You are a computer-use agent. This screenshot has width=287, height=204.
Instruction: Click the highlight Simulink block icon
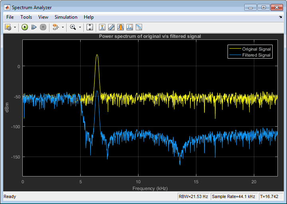point(55,27)
